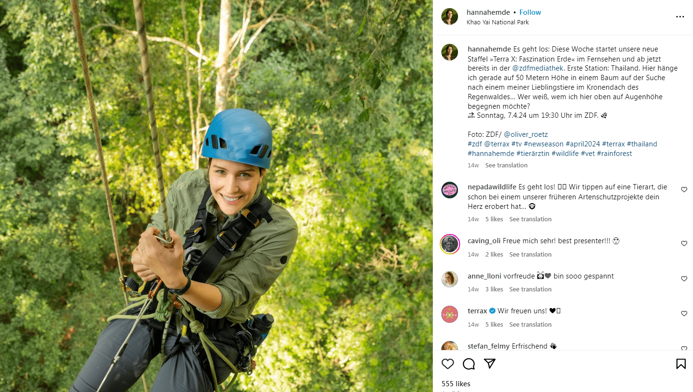Like the nepadawildlife comment

(684, 190)
